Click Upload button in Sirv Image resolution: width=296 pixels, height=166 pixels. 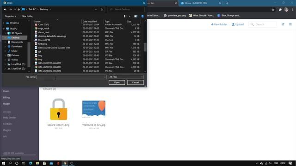coord(238,24)
